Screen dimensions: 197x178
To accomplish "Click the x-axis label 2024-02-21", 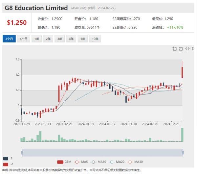I will [x=171, y=124].
